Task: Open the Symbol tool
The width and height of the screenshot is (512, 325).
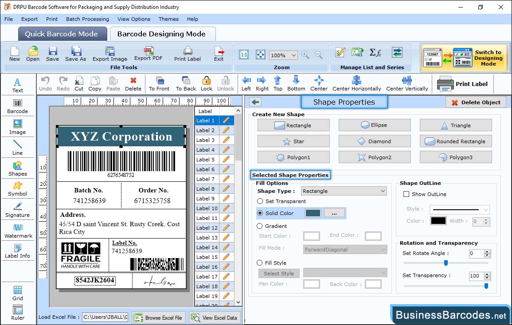Action: coord(18,189)
